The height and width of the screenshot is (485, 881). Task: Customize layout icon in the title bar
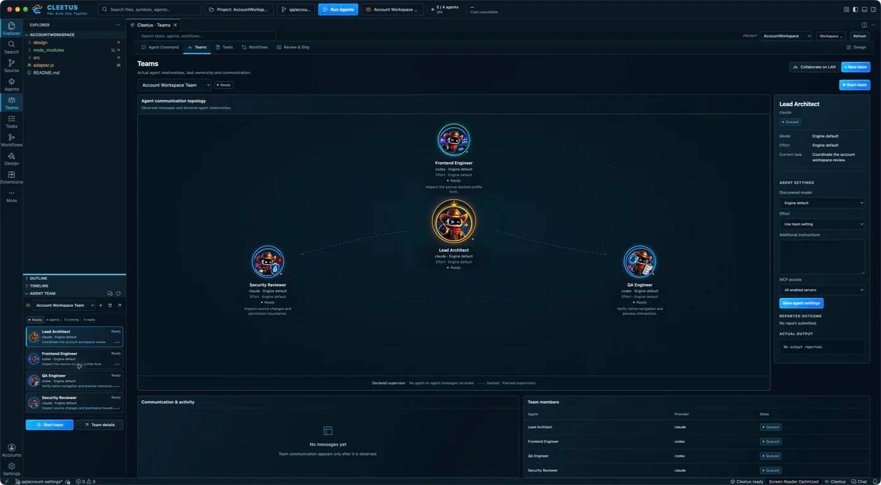tap(846, 9)
